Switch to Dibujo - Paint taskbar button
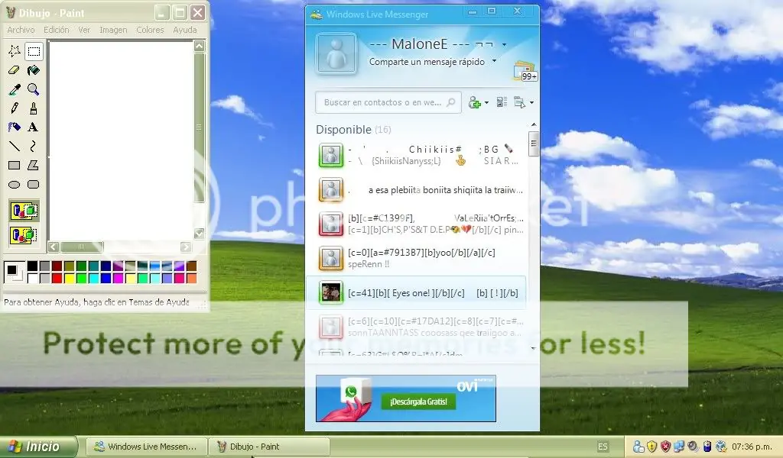This screenshot has width=783, height=458. (270, 447)
